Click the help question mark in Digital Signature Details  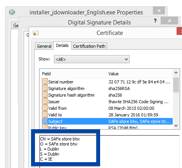click(155, 21)
